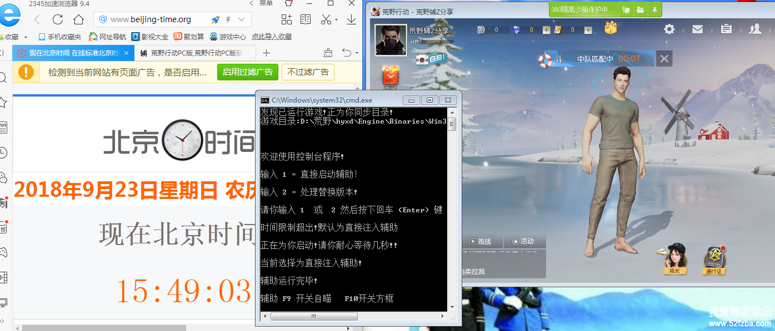Expand the undo closed tab dropdown arrow
The height and width of the screenshot is (331, 775).
(357, 54)
